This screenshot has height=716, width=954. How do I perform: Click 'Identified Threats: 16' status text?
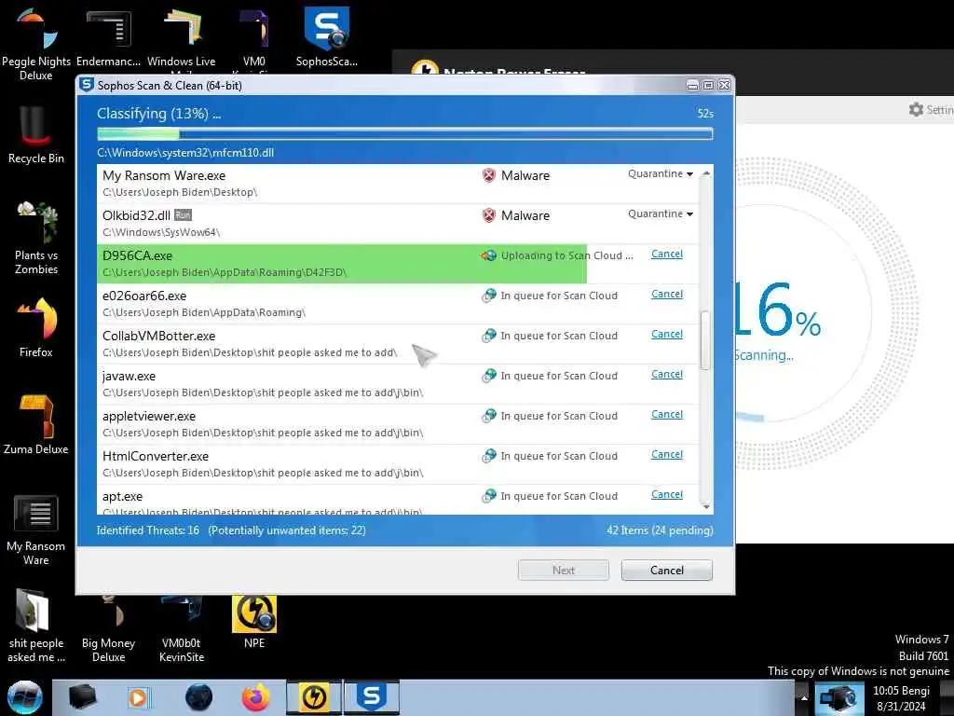pyautogui.click(x=148, y=530)
